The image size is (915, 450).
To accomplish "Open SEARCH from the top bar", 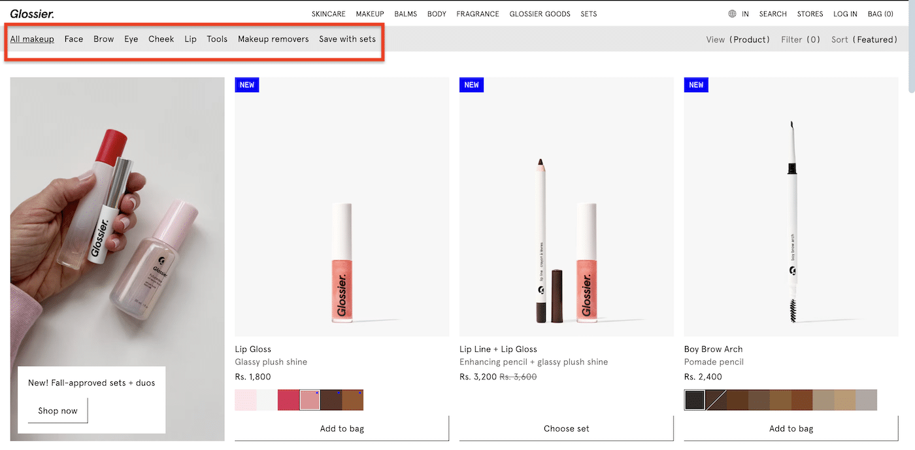I will (773, 13).
